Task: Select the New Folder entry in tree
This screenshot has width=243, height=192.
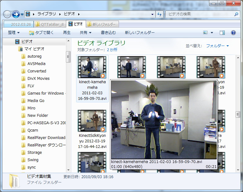Action: coord(38,116)
